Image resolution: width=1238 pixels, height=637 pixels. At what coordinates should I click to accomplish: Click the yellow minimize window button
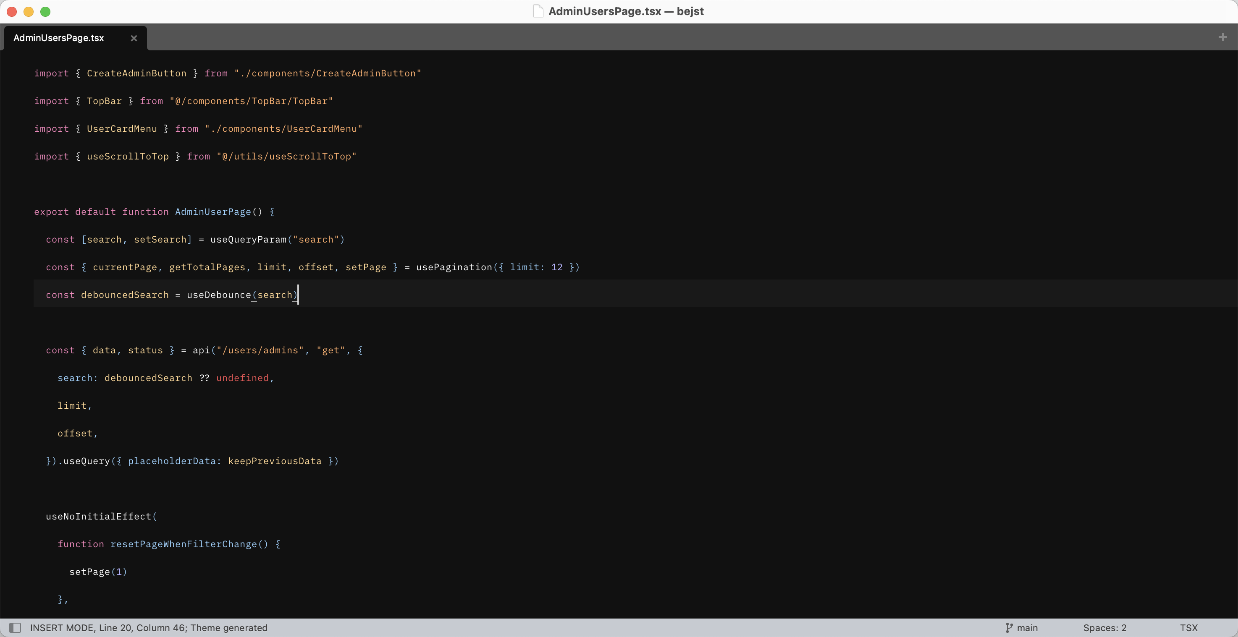click(29, 11)
